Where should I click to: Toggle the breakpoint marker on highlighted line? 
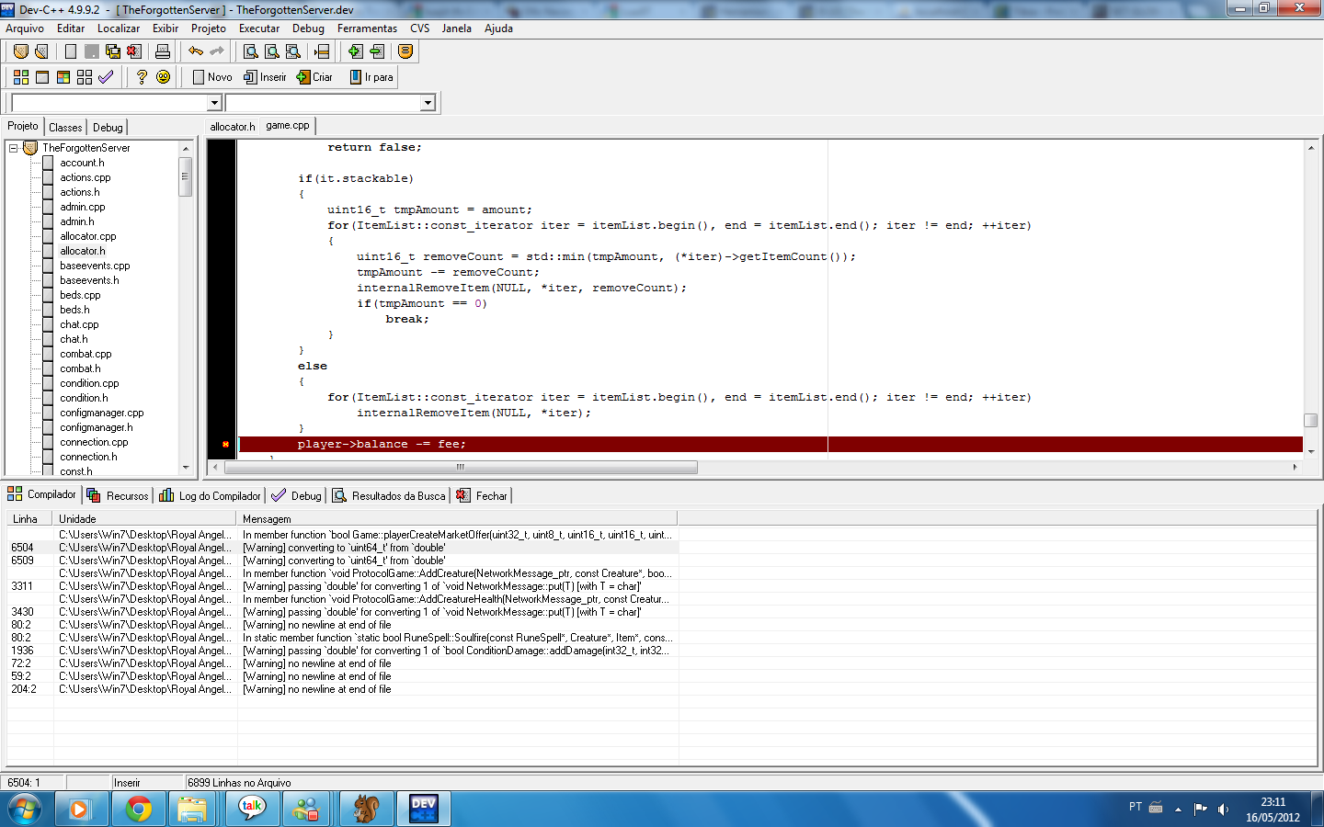[225, 445]
